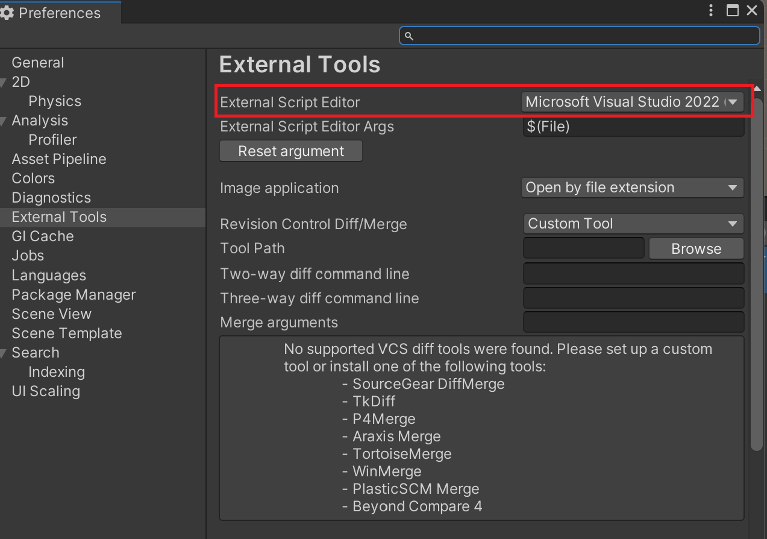Click the Tool Path input field

tap(584, 248)
